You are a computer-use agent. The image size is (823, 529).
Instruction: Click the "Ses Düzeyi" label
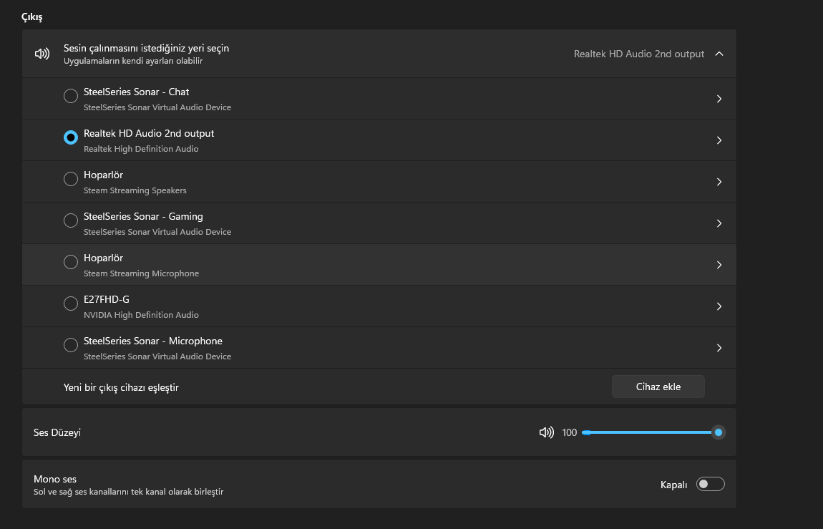click(57, 432)
